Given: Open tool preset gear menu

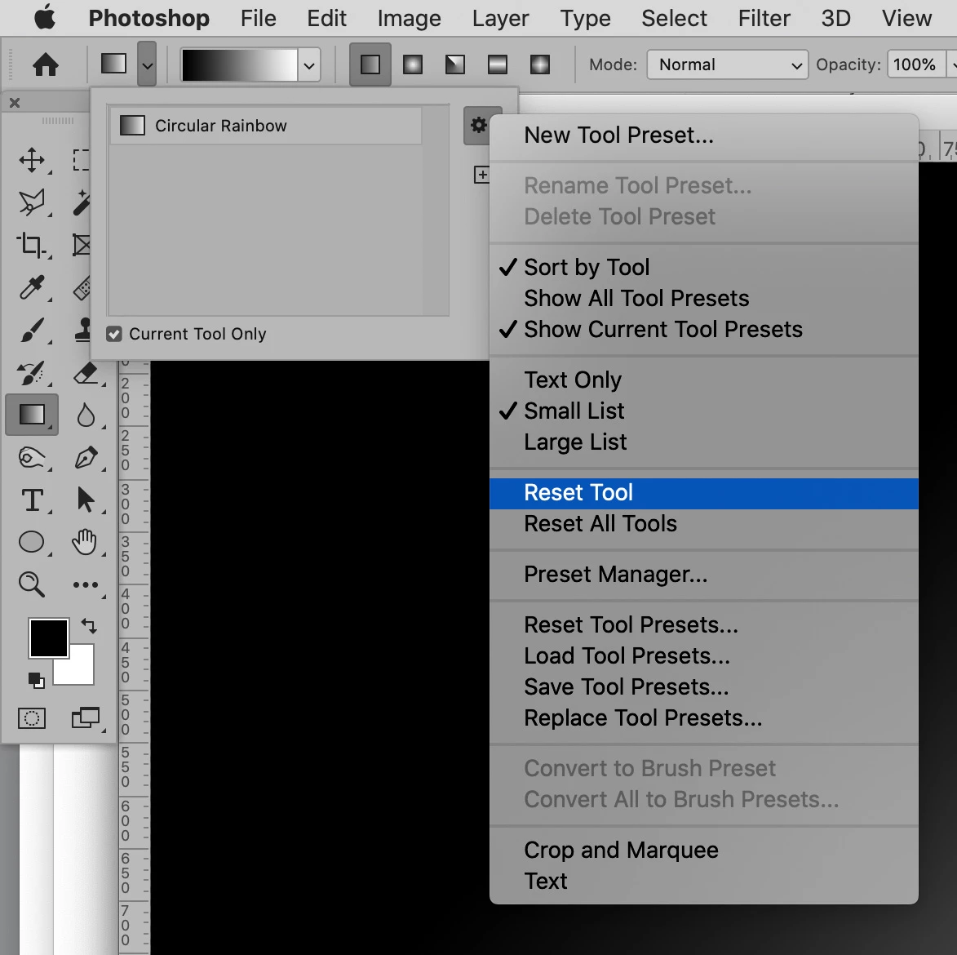Looking at the screenshot, I should pyautogui.click(x=478, y=126).
